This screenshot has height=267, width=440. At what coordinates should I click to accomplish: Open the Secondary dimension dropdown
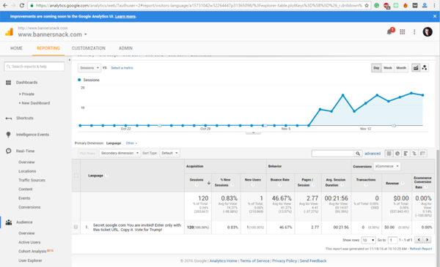click(120, 153)
